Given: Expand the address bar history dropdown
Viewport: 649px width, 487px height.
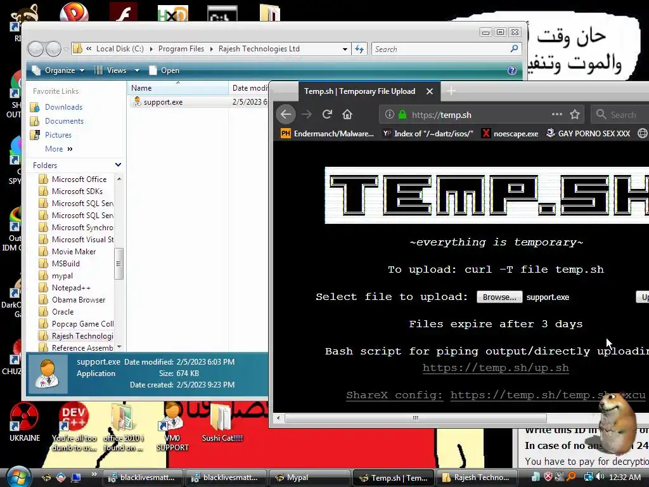Looking at the screenshot, I should (x=345, y=49).
